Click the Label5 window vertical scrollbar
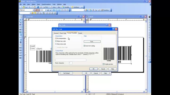The height and width of the screenshot is (95, 170). pos(146,56)
